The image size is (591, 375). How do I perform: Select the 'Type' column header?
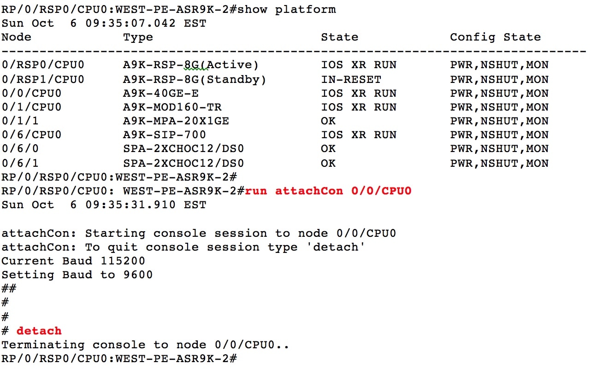(x=138, y=37)
